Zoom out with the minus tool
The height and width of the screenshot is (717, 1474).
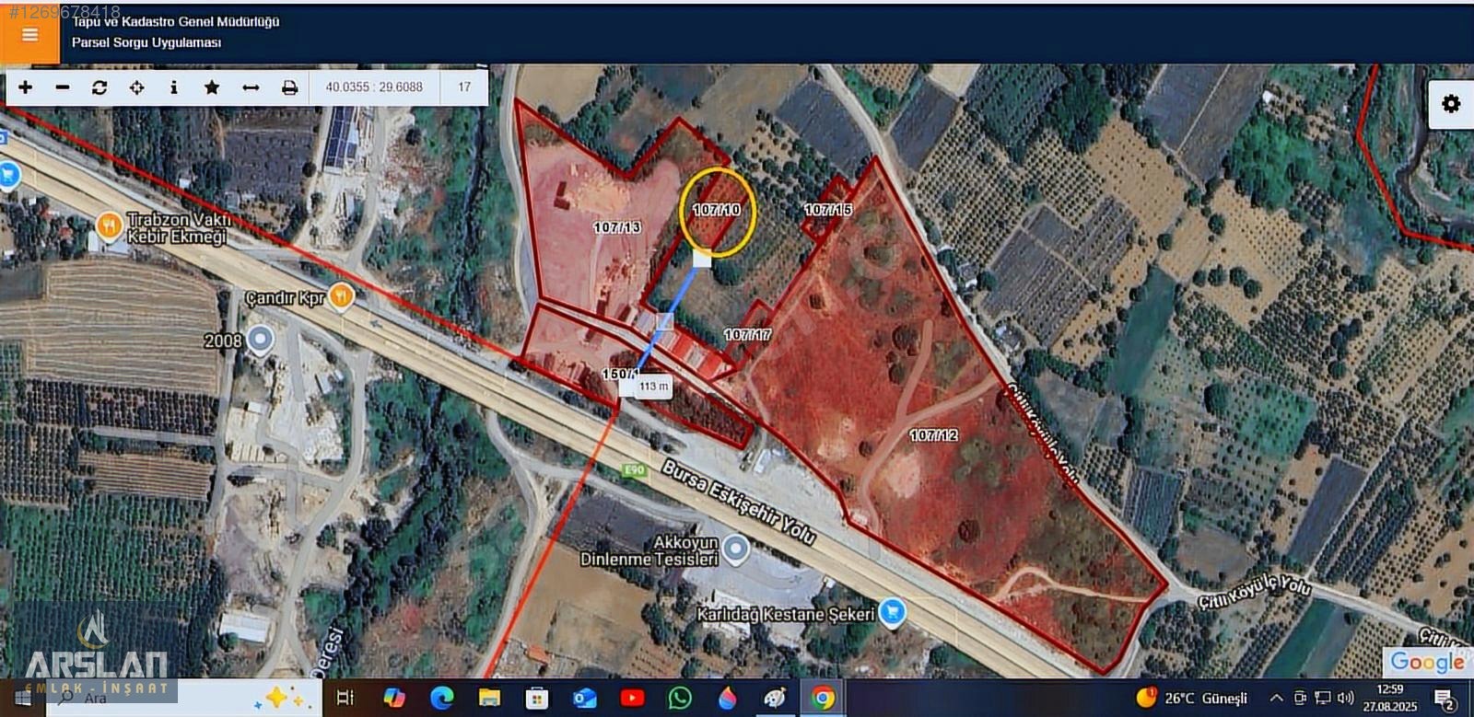point(63,87)
